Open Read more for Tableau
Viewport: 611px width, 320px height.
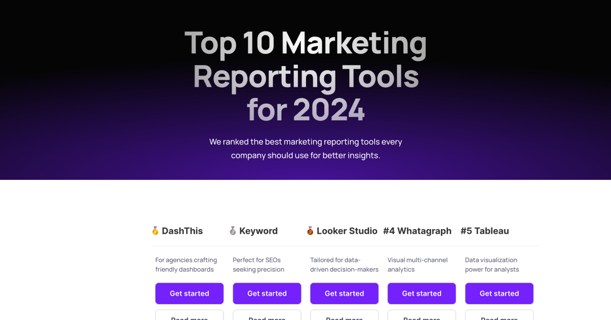click(499, 317)
